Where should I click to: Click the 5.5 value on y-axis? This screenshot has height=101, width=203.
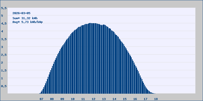pos(4,8)
